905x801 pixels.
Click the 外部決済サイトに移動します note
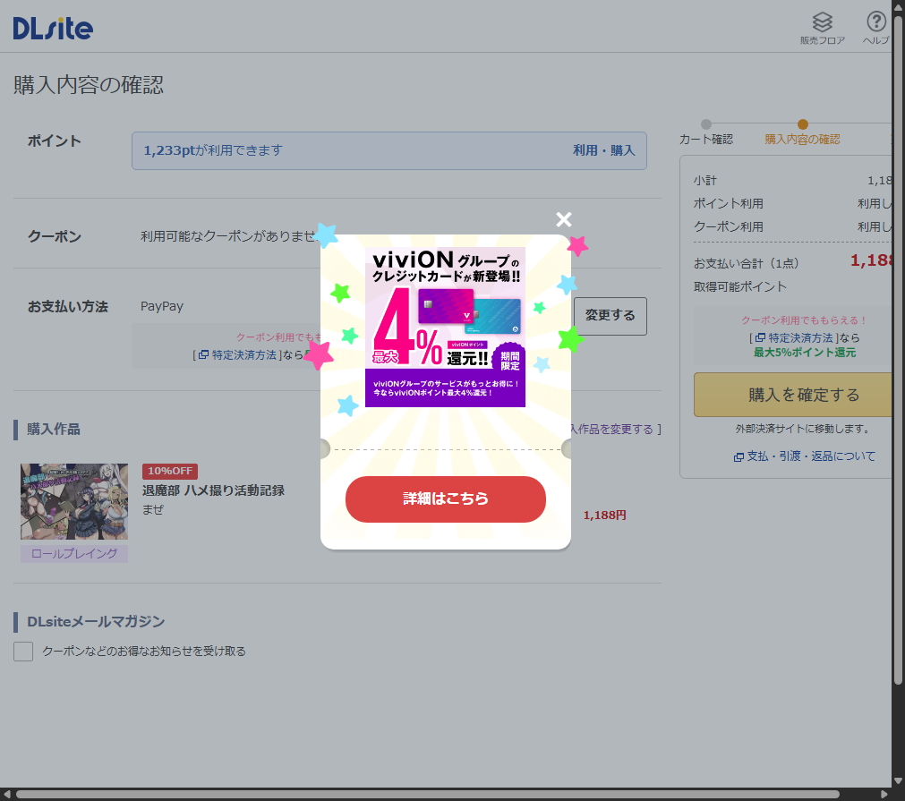coord(803,429)
